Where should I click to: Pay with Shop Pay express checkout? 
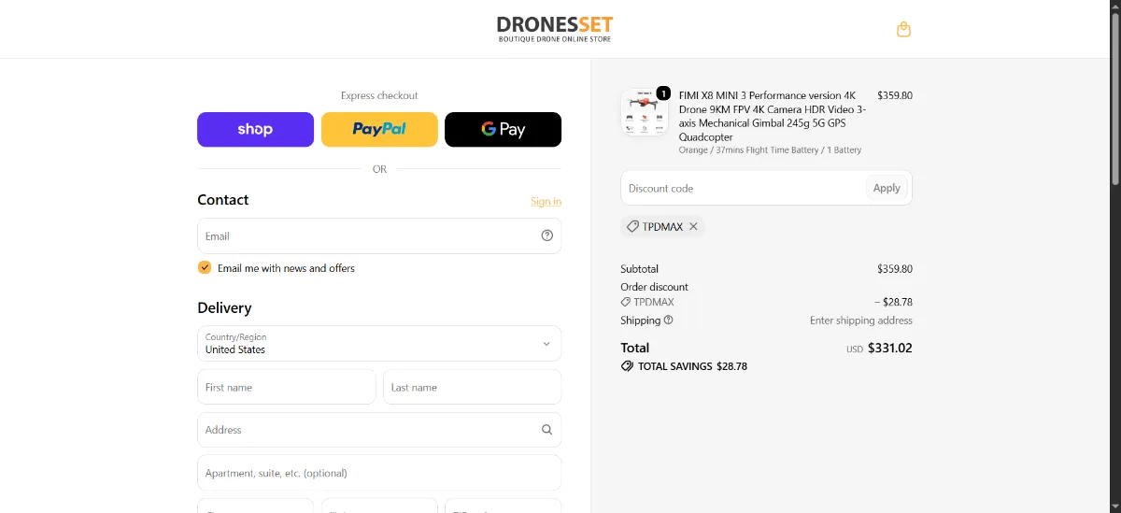[255, 129]
